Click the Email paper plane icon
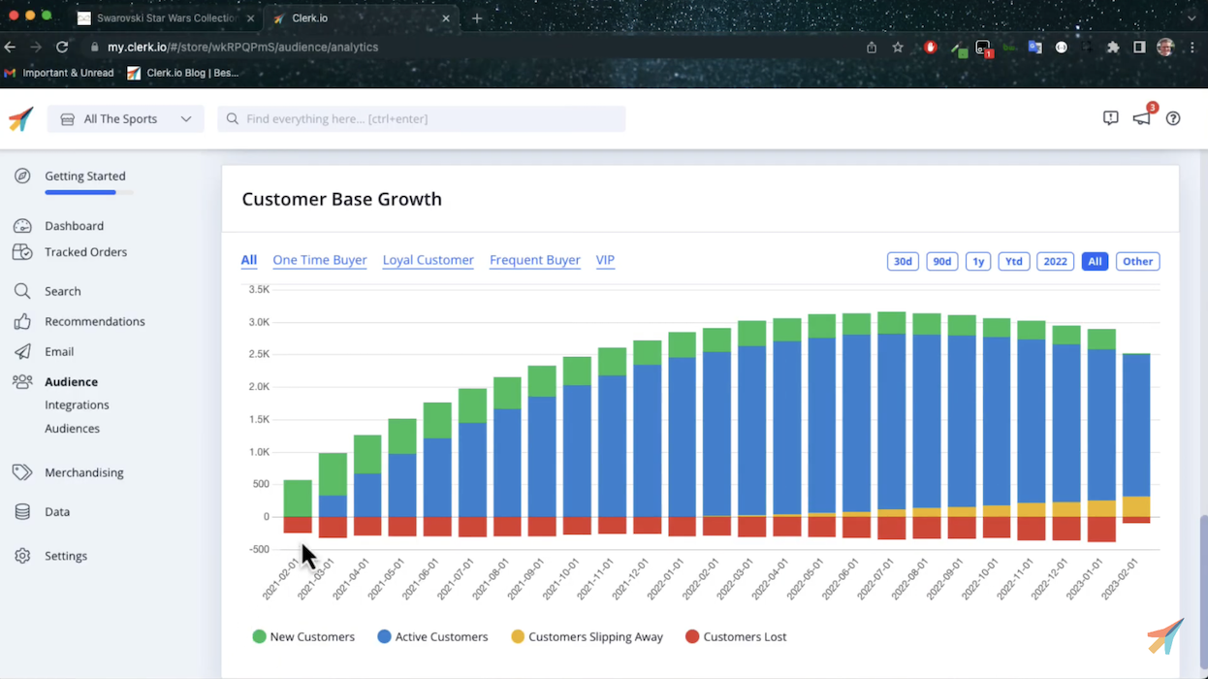1208x679 pixels. (22, 351)
